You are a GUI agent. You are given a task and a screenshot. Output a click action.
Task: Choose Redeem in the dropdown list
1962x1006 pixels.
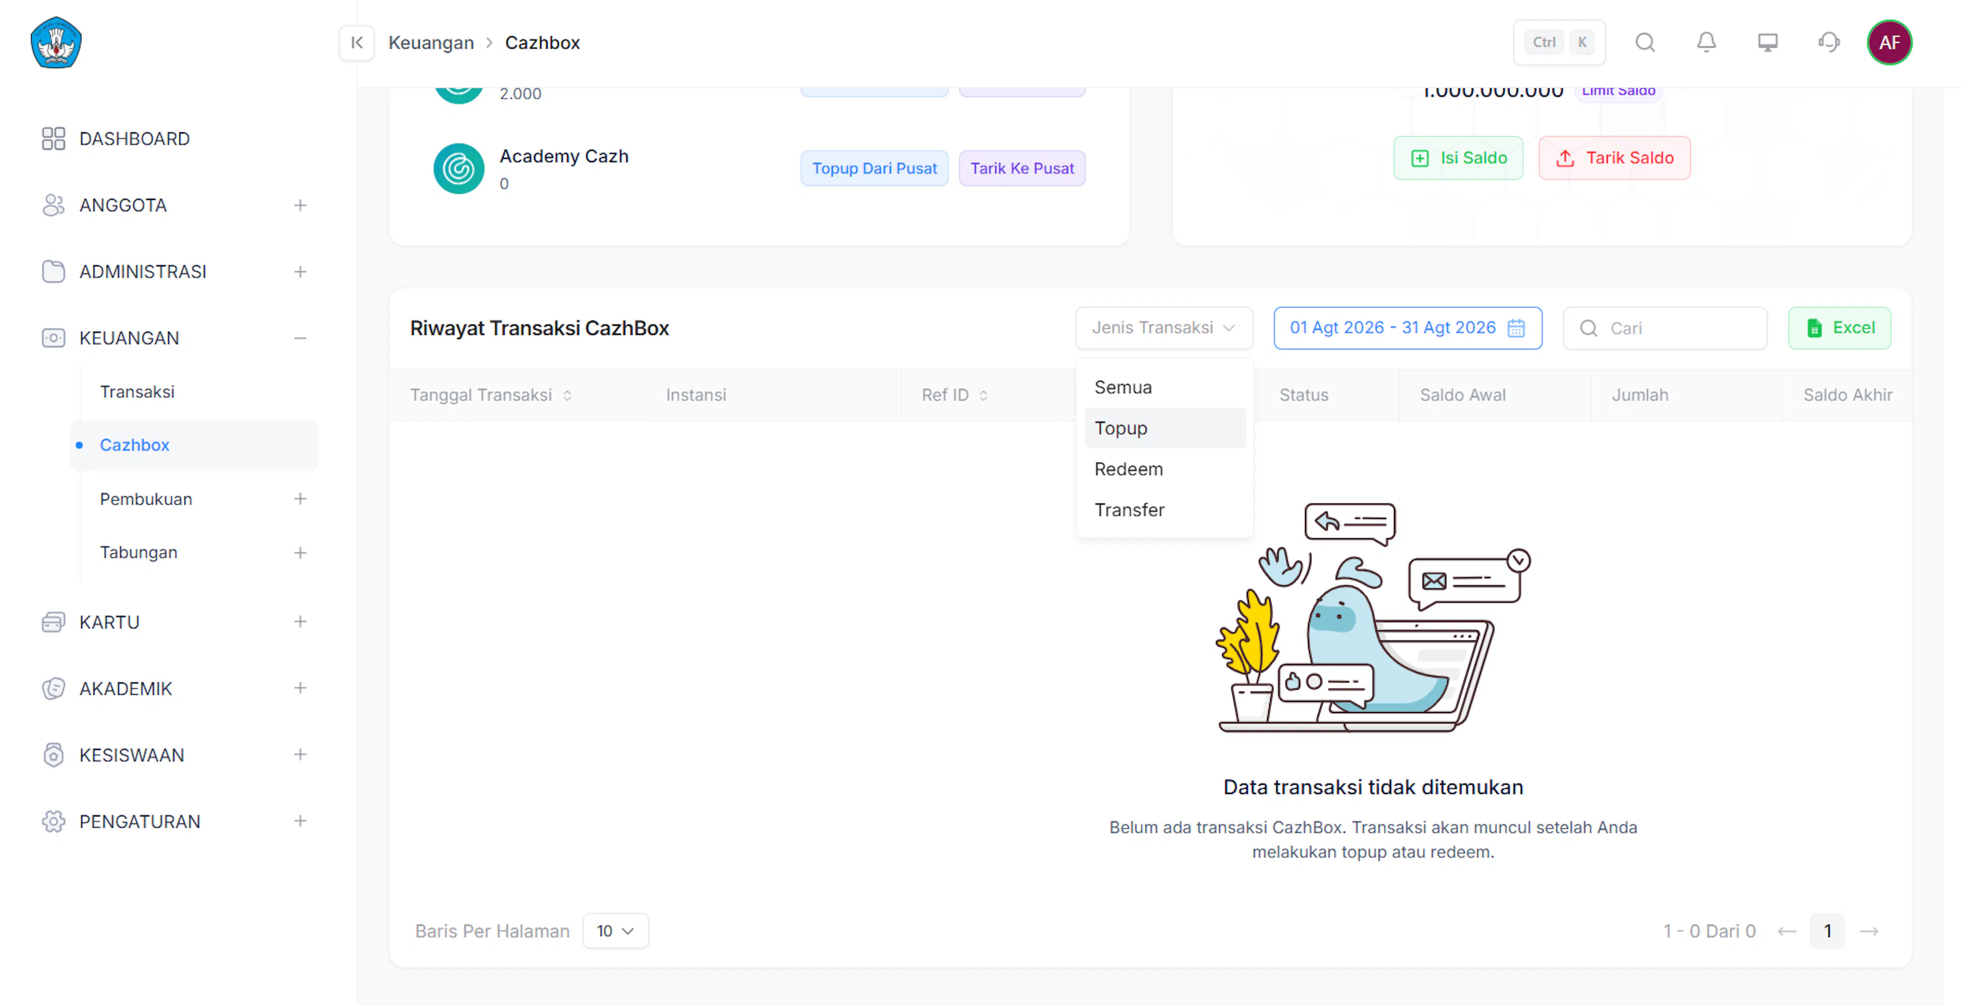click(1165, 469)
